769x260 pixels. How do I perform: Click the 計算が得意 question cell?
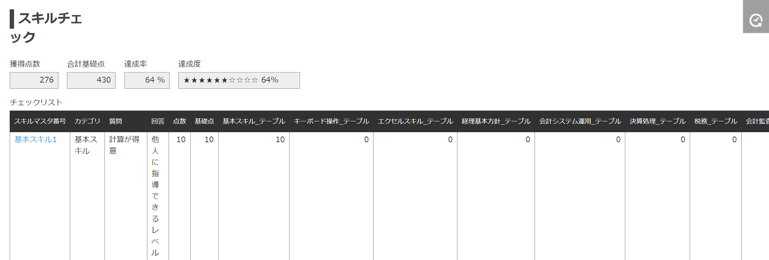126,196
